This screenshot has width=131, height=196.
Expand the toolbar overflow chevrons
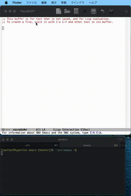(x=126, y=11)
